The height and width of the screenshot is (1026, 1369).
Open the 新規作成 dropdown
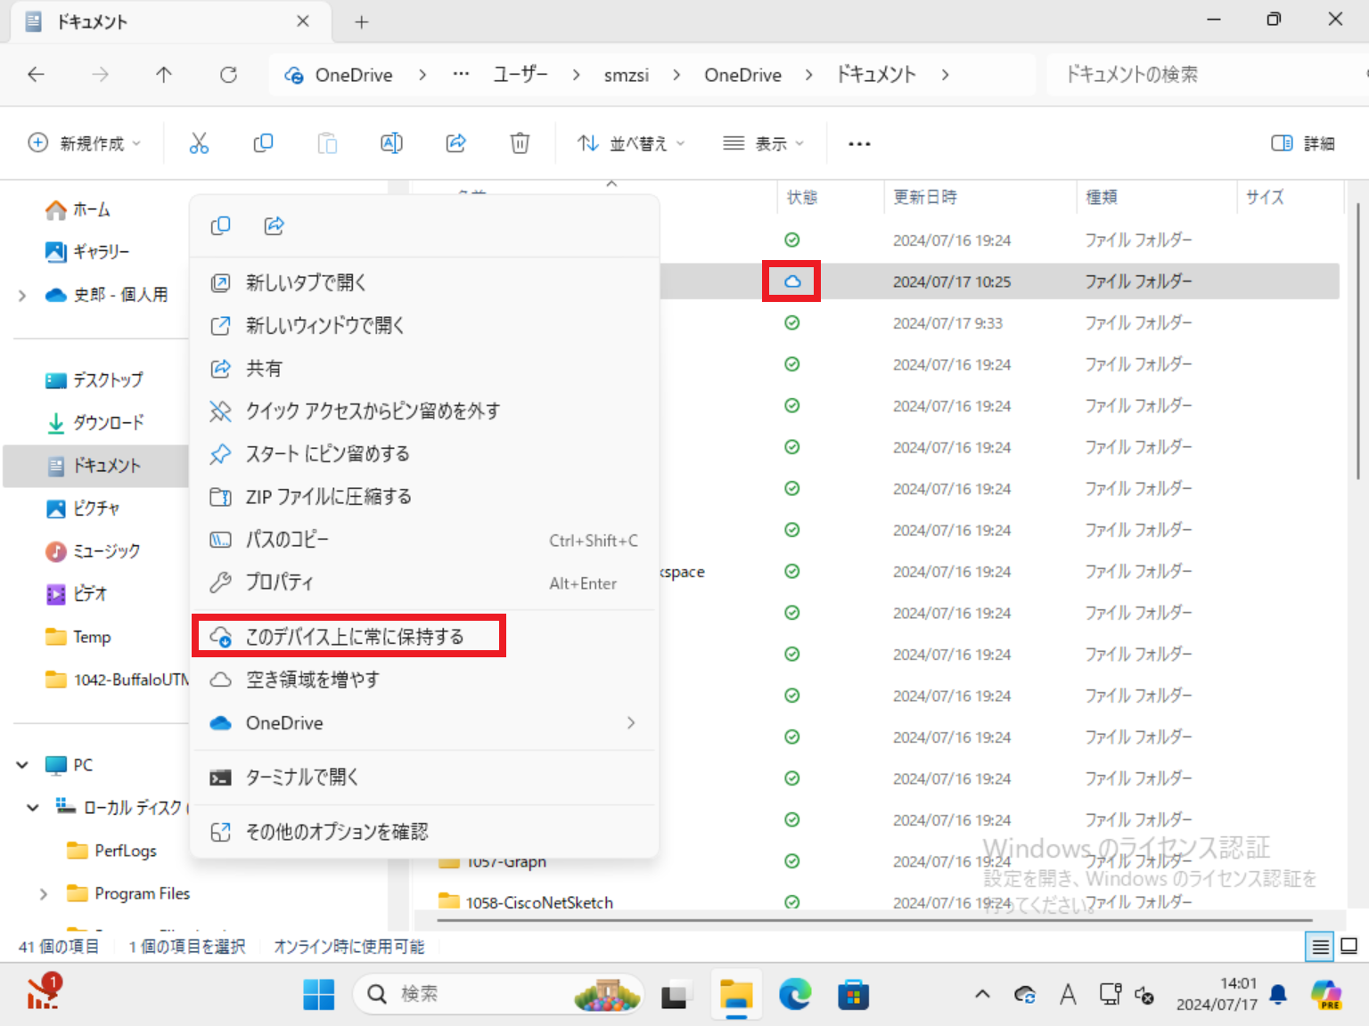(x=85, y=143)
